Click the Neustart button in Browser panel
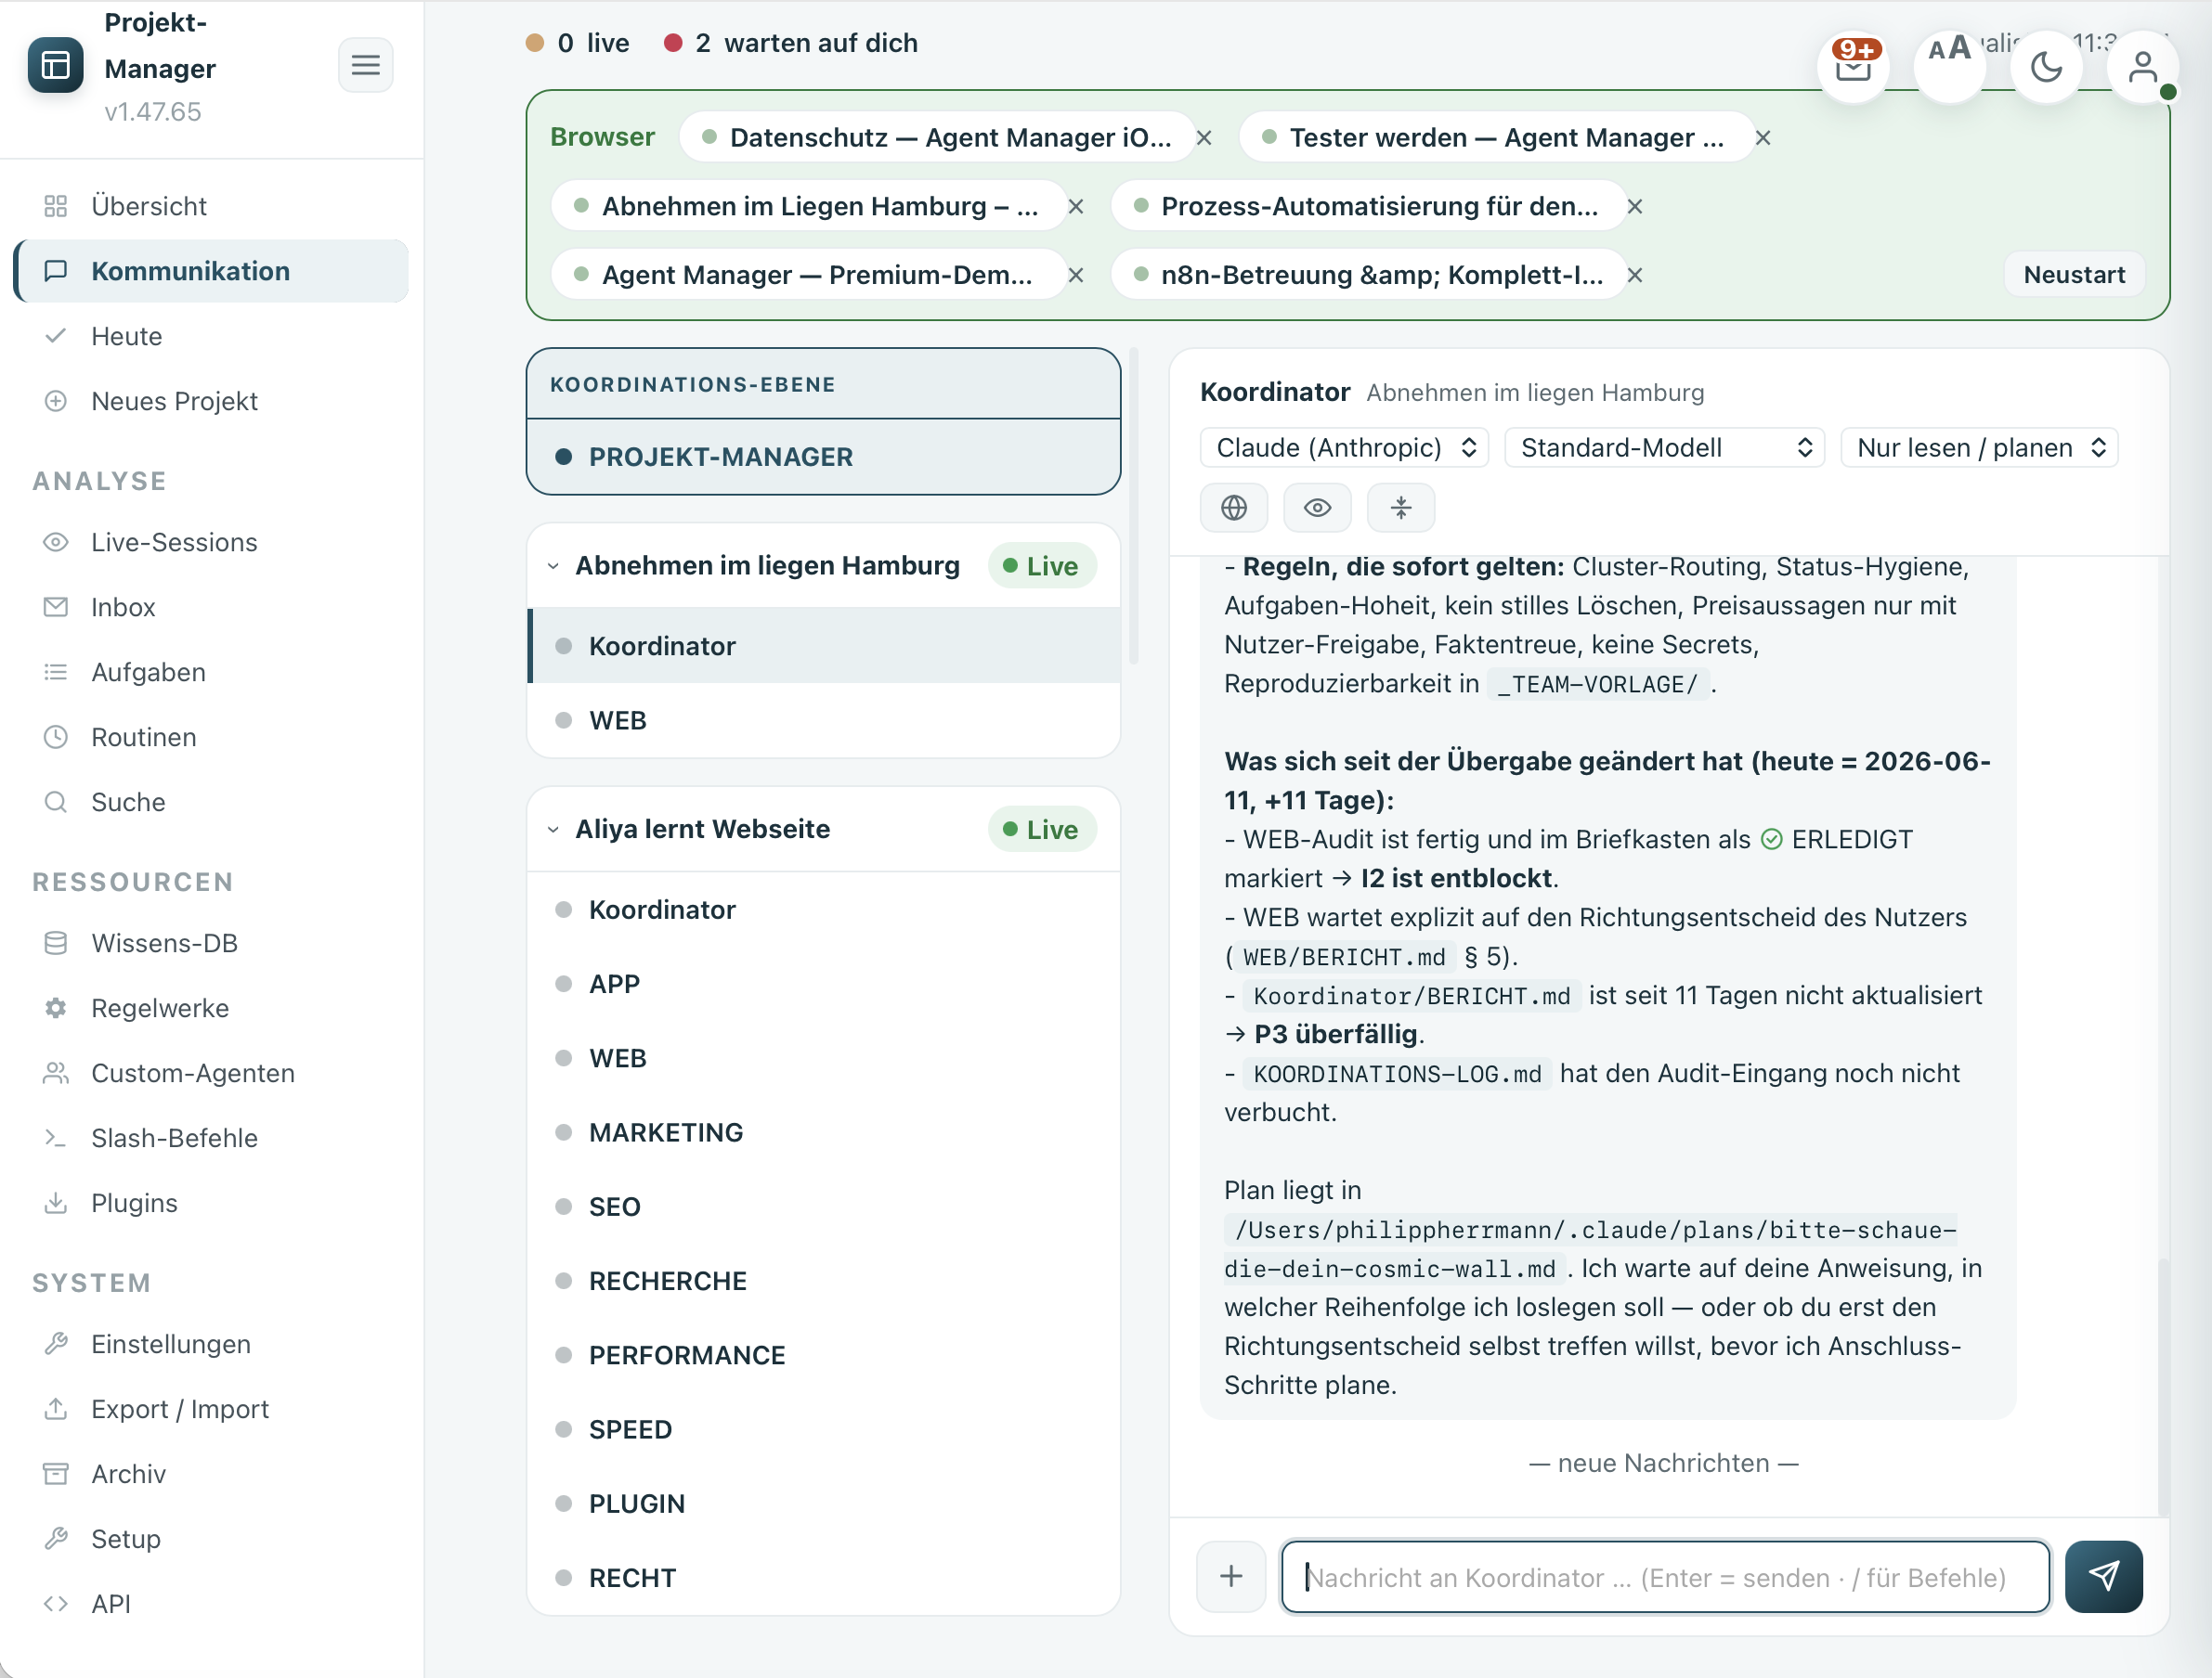 click(x=2074, y=275)
